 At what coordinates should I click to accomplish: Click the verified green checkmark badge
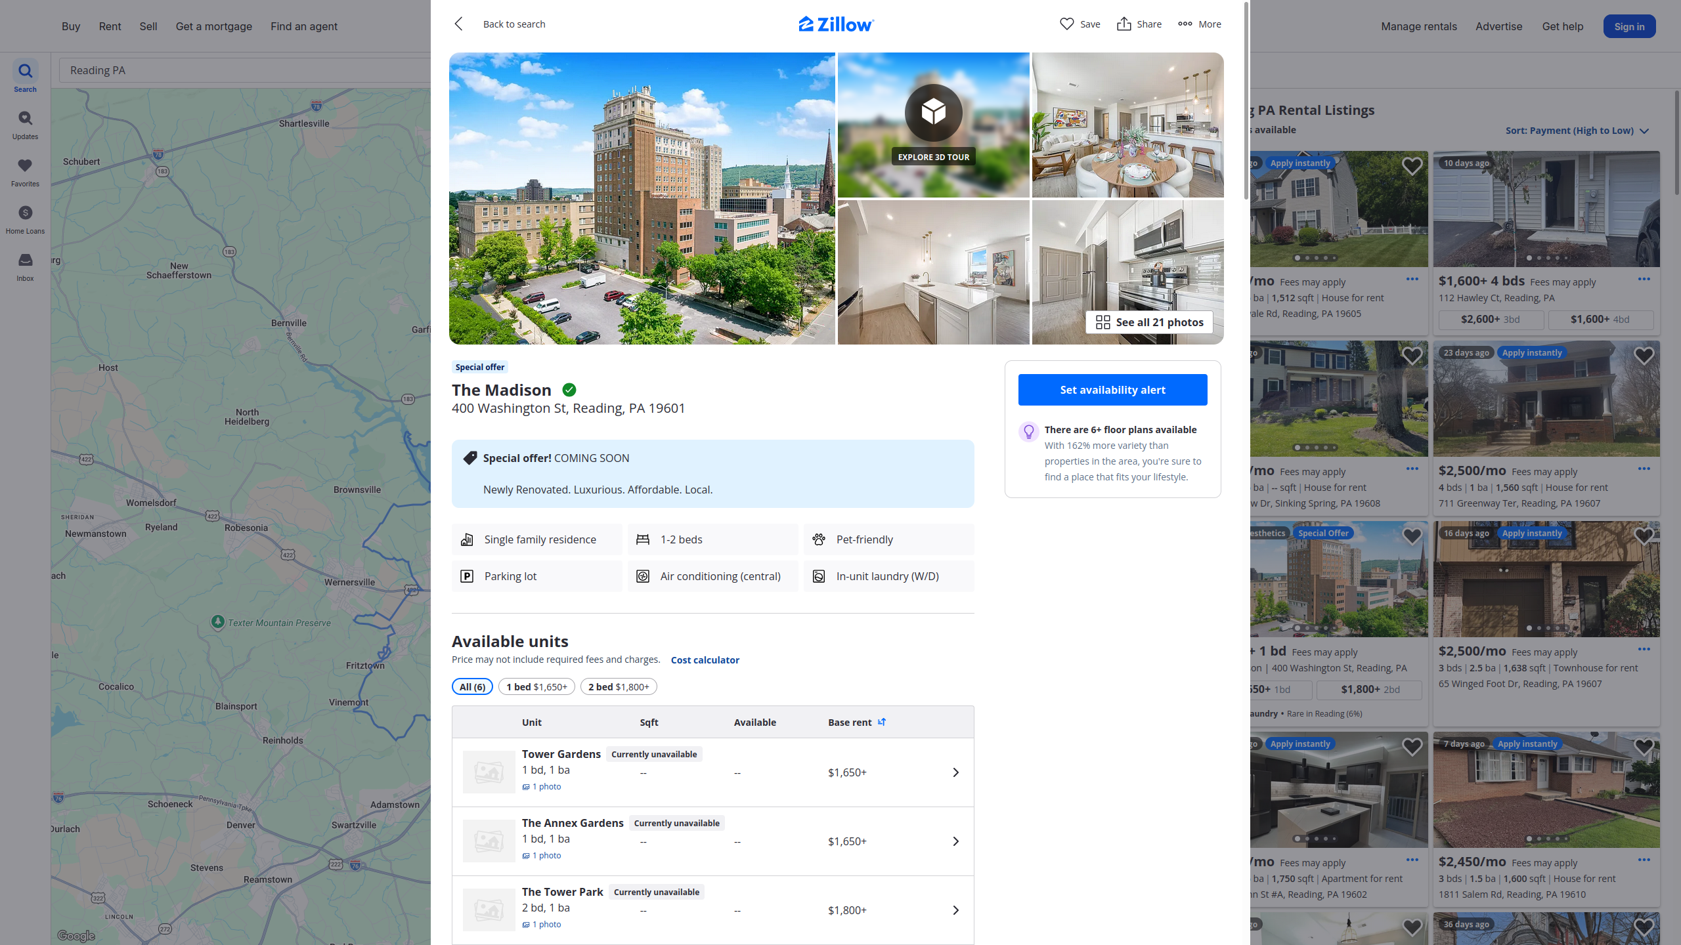569,390
